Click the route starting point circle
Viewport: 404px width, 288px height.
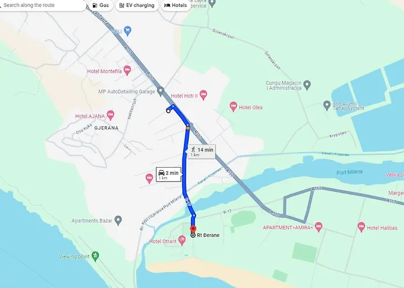tap(169, 111)
